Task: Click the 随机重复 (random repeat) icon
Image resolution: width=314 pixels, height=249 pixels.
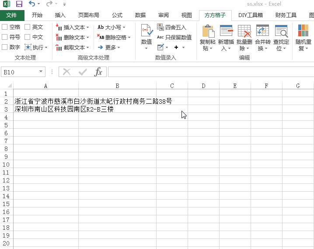Action: [303, 31]
